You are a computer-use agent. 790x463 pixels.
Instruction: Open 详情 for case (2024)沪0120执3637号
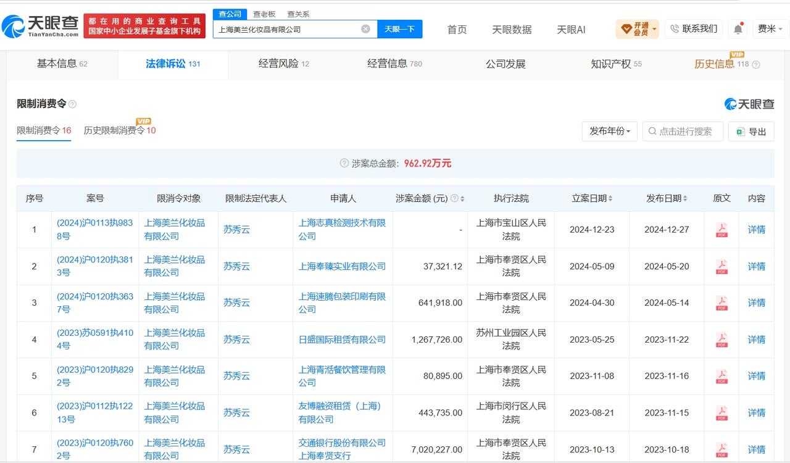757,303
